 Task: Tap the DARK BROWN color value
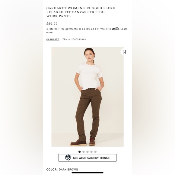point(68,170)
